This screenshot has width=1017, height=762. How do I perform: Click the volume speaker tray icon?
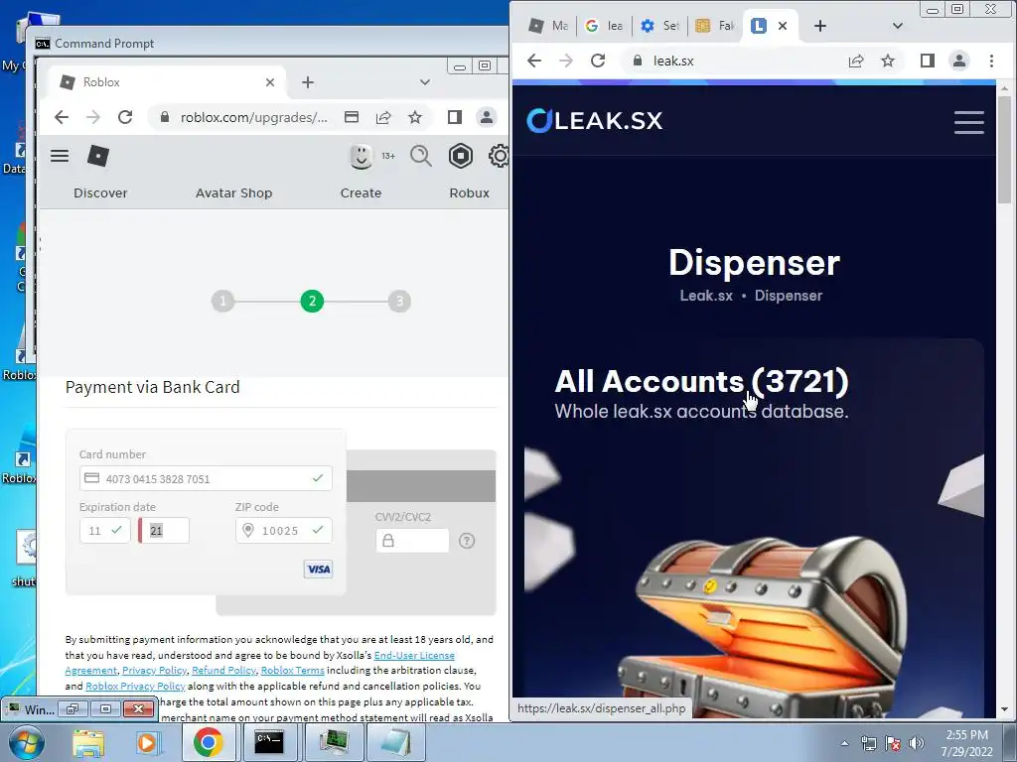[x=917, y=743]
